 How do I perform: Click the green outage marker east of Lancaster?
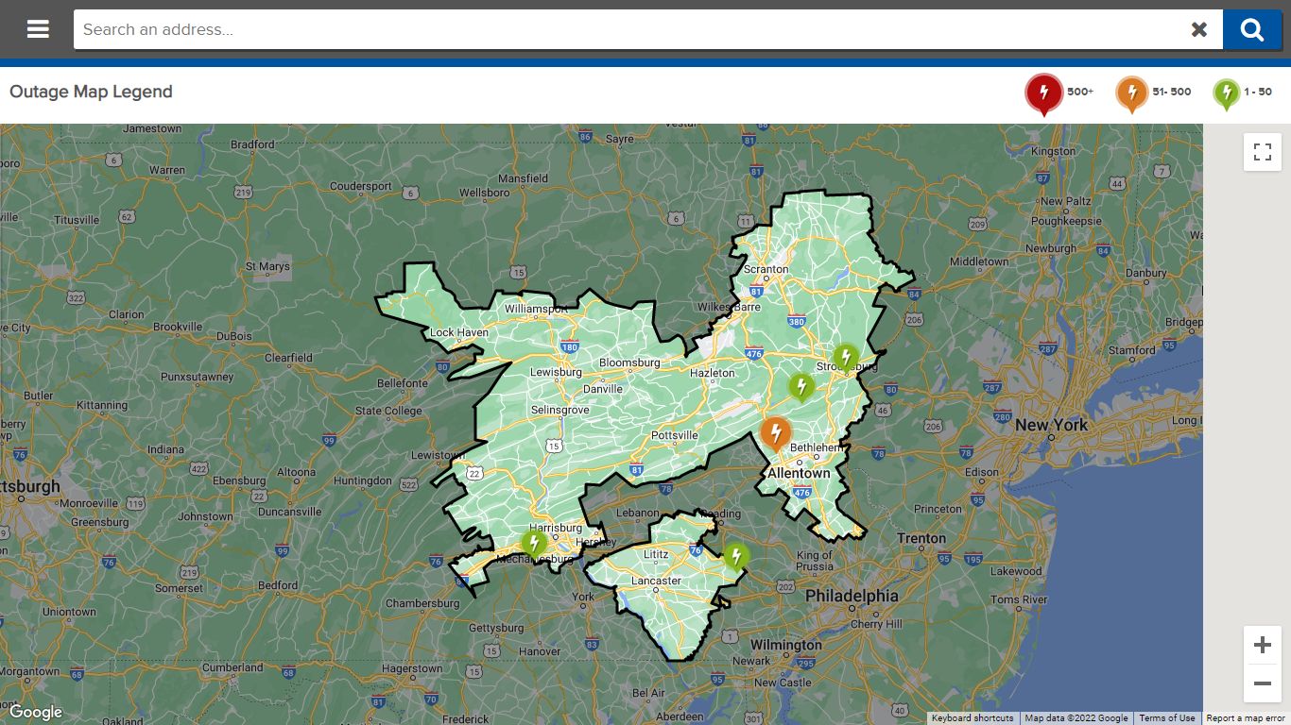736,557
